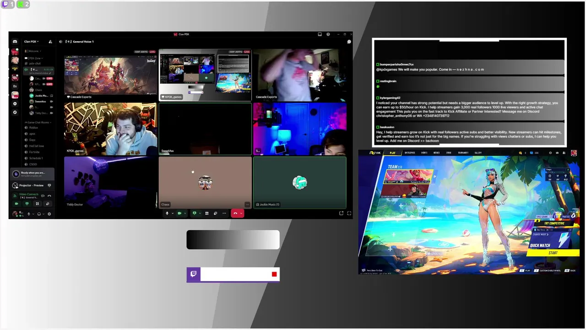
Task: Open Chaos tile more options ellipsis
Action: tap(247, 204)
